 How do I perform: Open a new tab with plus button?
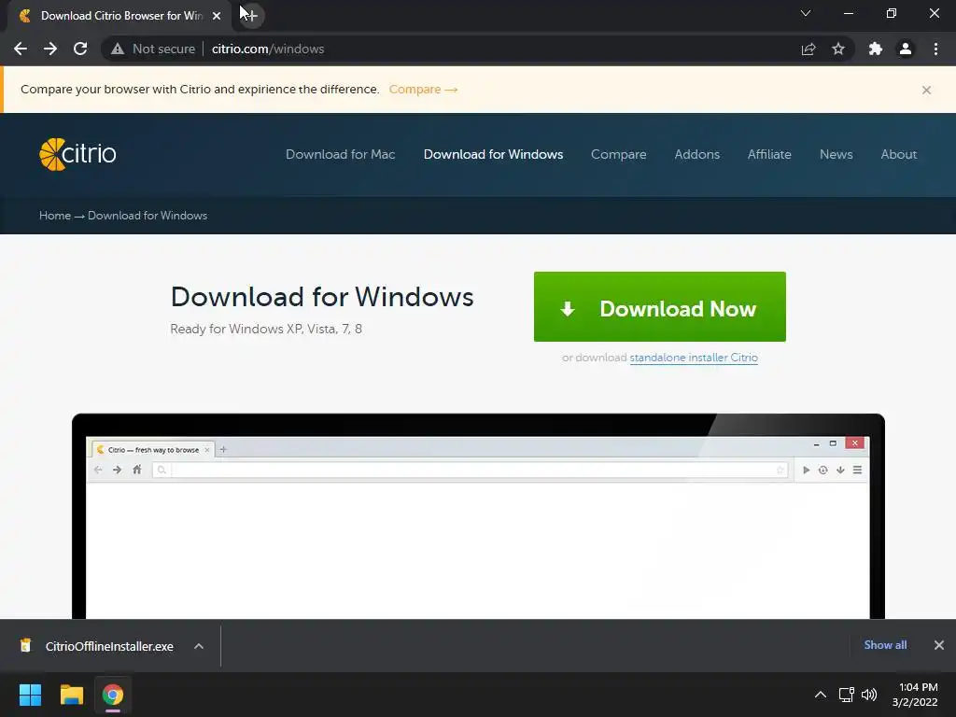tap(250, 15)
